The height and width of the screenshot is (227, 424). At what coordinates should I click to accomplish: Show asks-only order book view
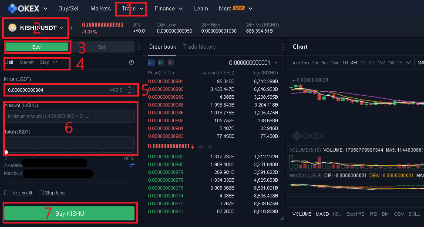pyautogui.click(x=171, y=63)
